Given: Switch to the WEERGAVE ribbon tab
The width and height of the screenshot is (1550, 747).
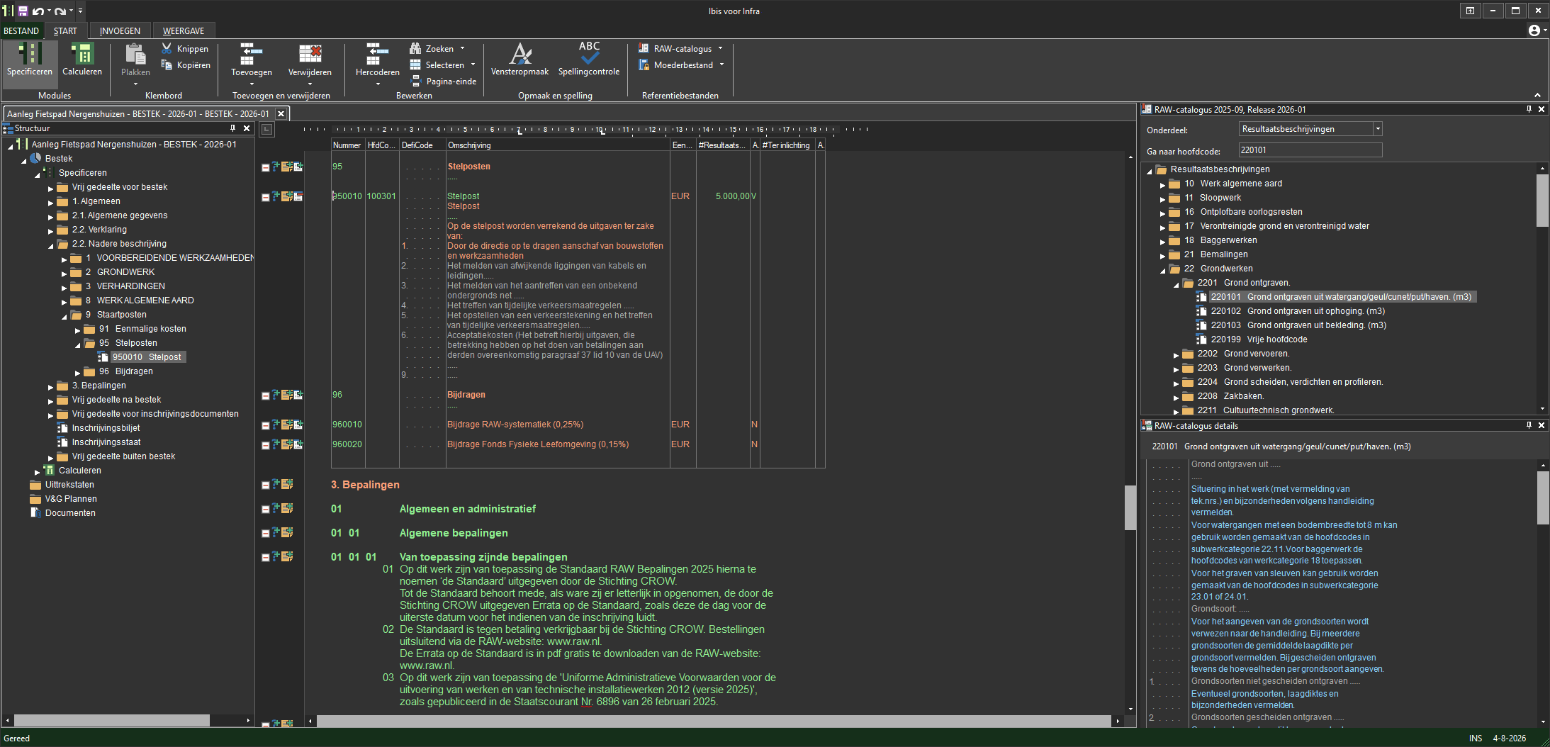Looking at the screenshot, I should point(183,30).
